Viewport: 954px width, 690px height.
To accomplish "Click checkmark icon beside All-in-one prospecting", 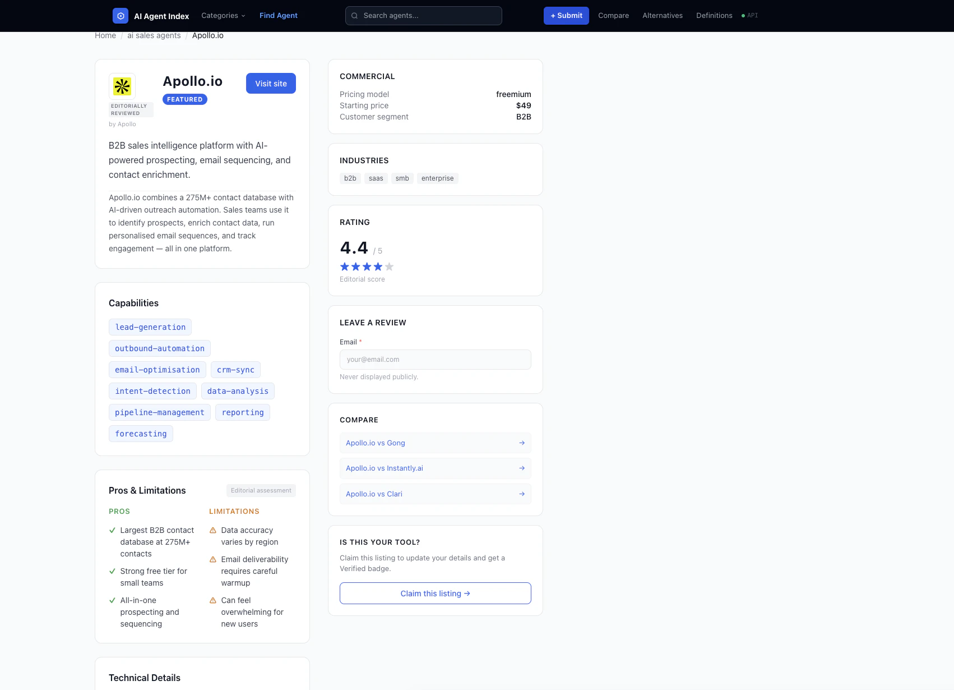I will (x=112, y=601).
